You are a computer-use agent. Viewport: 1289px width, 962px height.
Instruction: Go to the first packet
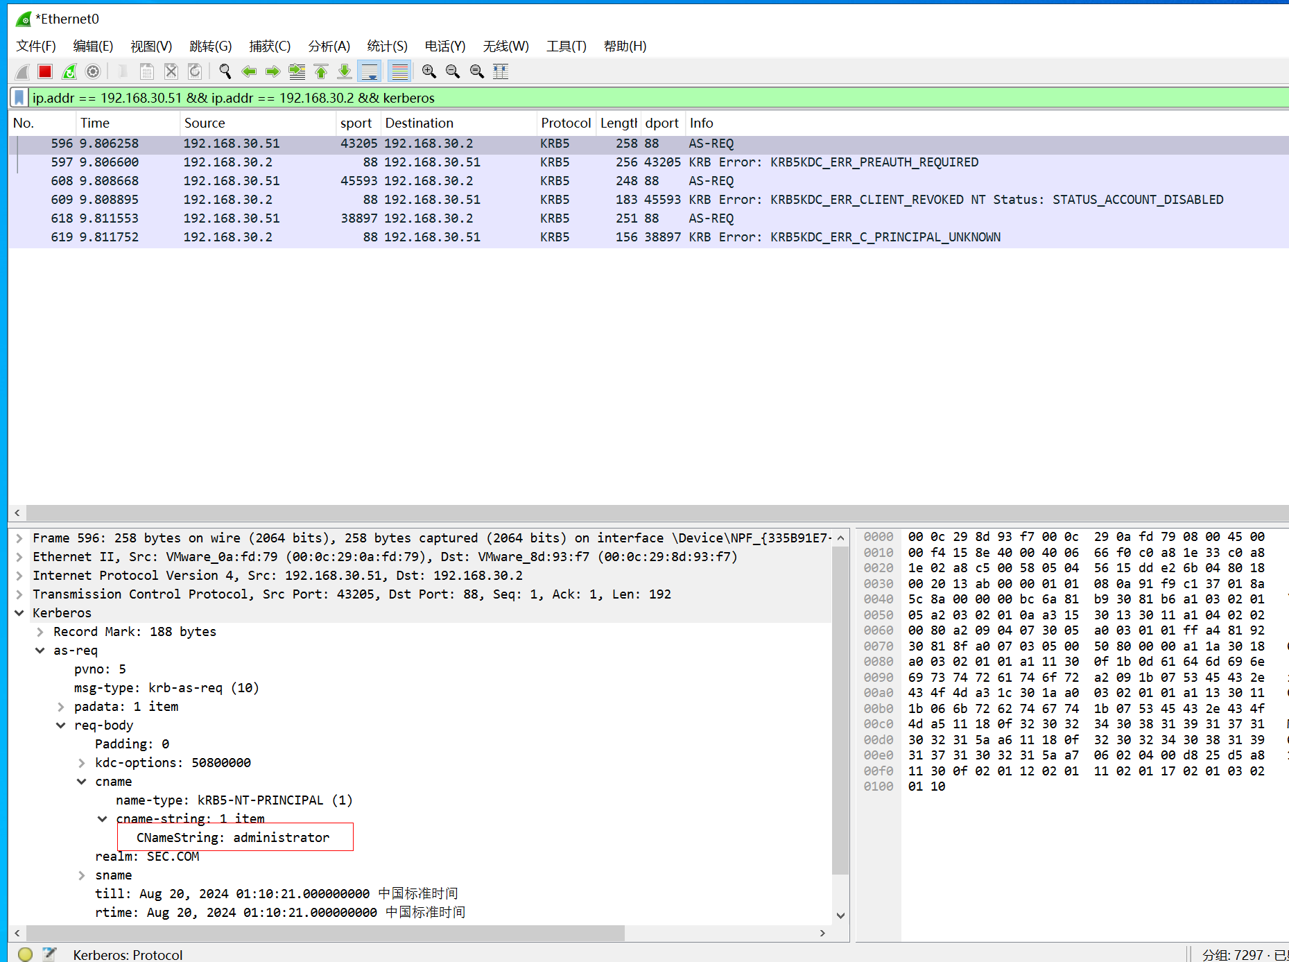(x=321, y=71)
